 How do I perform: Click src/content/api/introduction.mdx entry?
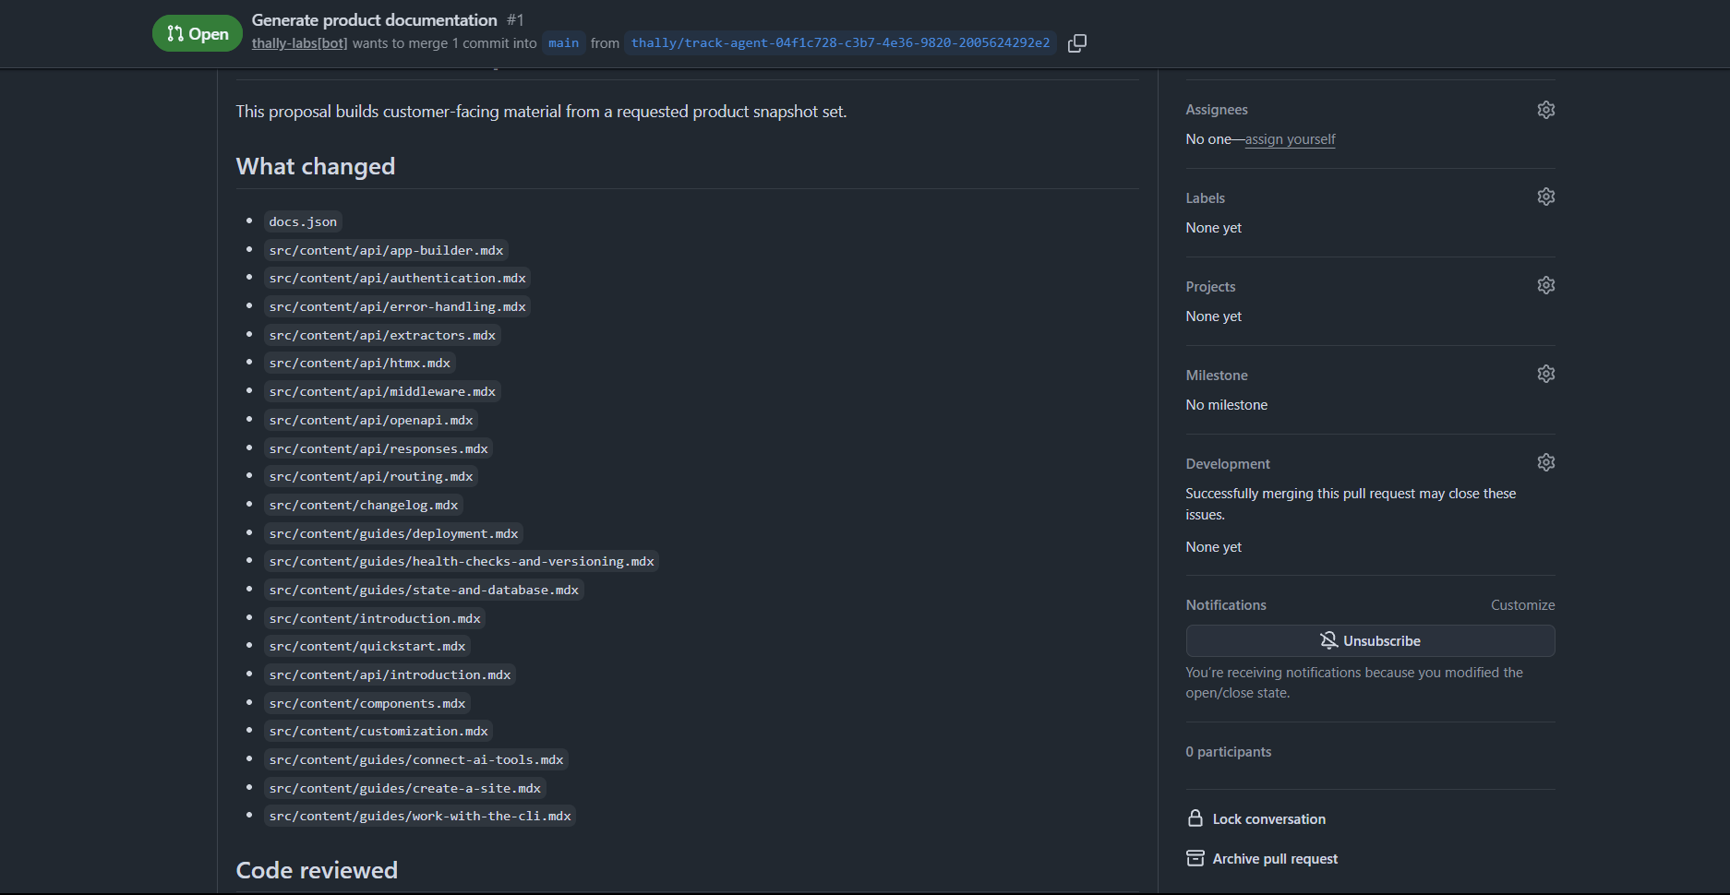390,674
